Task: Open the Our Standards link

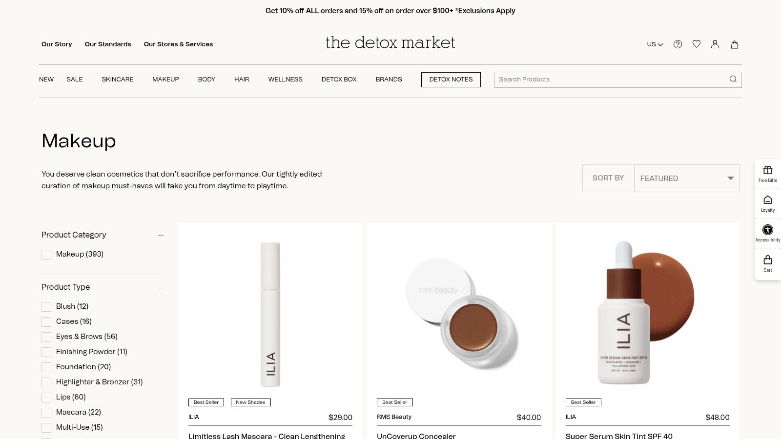Action: point(108,44)
